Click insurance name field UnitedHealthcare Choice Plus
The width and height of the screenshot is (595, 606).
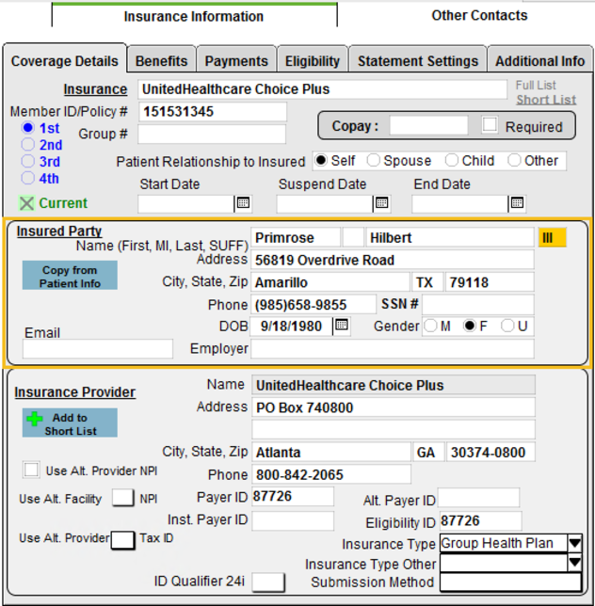[322, 89]
